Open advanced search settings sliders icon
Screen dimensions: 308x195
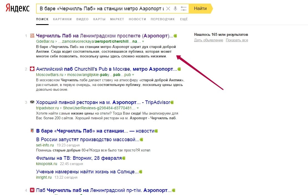pyautogui.click(x=184, y=9)
